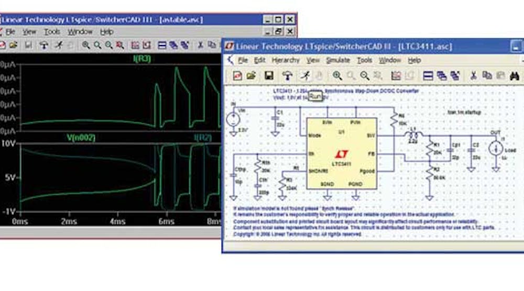Open File menu in LTC3411 window
Image resolution: width=524 pixels, height=291 pixels.
[x=243, y=60]
